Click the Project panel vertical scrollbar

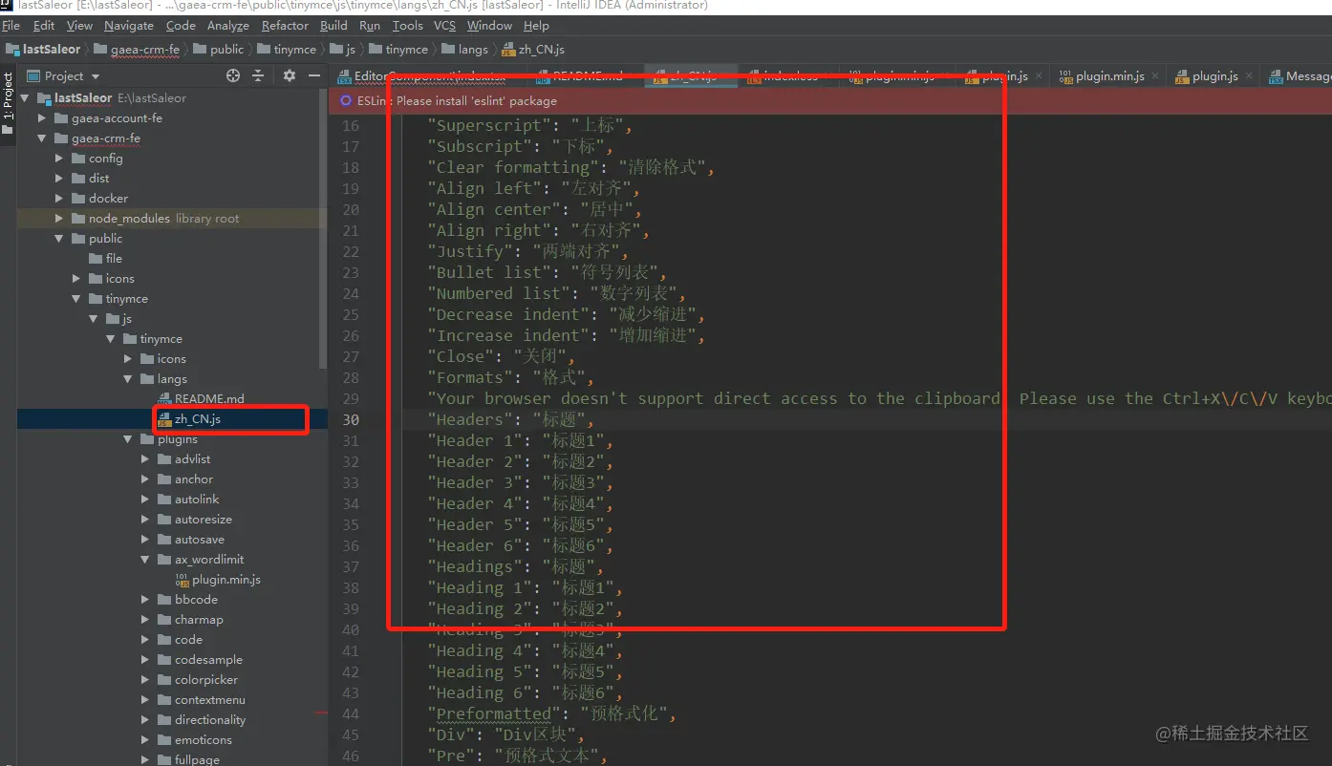(x=323, y=229)
